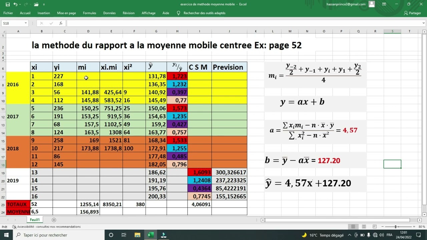Select cell containing 300,326617
Viewport: 427px width, 240px height.
(229, 172)
